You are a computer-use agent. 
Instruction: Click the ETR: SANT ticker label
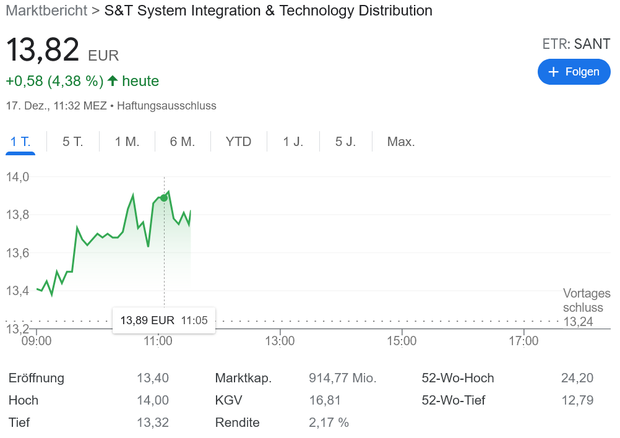tap(576, 44)
